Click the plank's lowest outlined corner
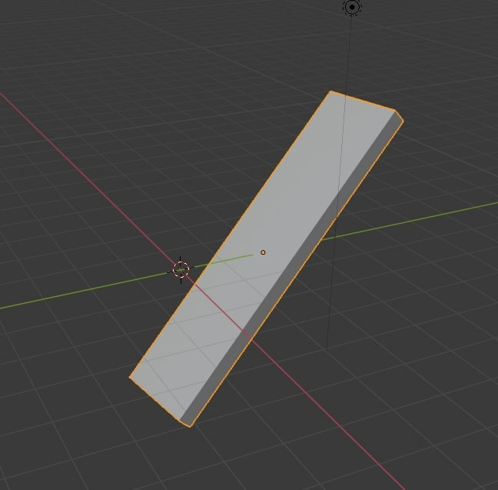Image resolution: width=498 pixels, height=490 pixels. [x=190, y=426]
